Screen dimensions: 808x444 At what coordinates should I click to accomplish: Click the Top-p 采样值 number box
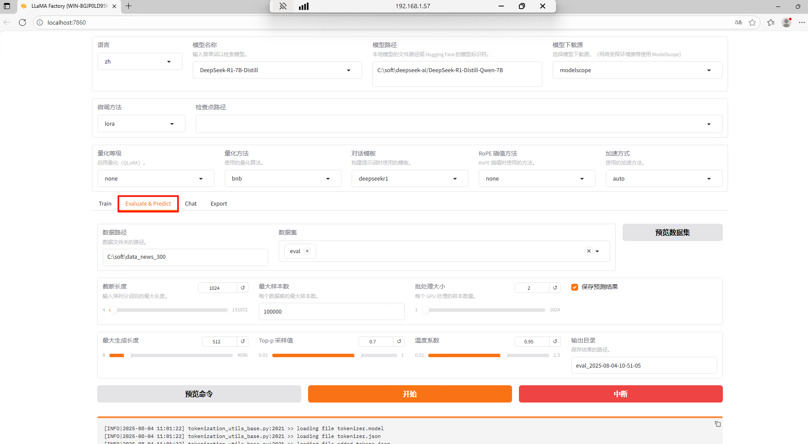click(x=376, y=342)
